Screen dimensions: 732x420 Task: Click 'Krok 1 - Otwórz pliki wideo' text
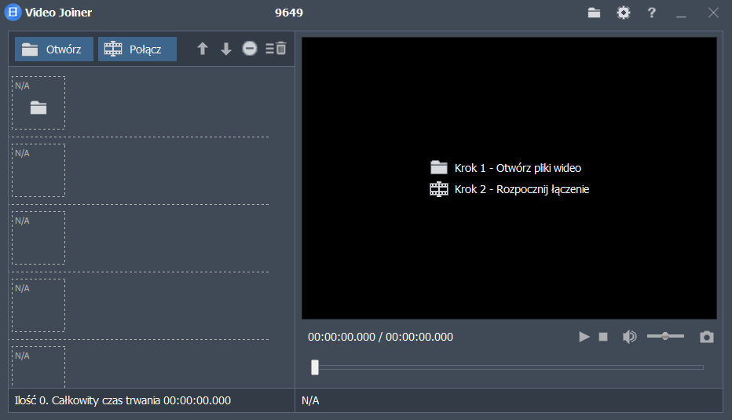518,168
